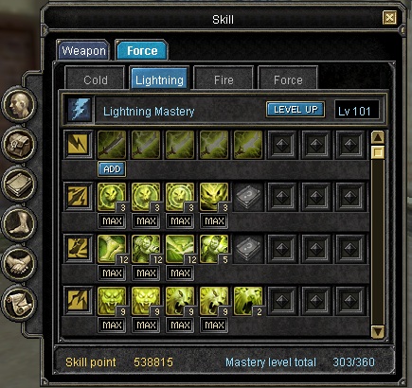The image size is (412, 388).
Task: Open the inventory chest sidebar icon
Action: click(19, 144)
